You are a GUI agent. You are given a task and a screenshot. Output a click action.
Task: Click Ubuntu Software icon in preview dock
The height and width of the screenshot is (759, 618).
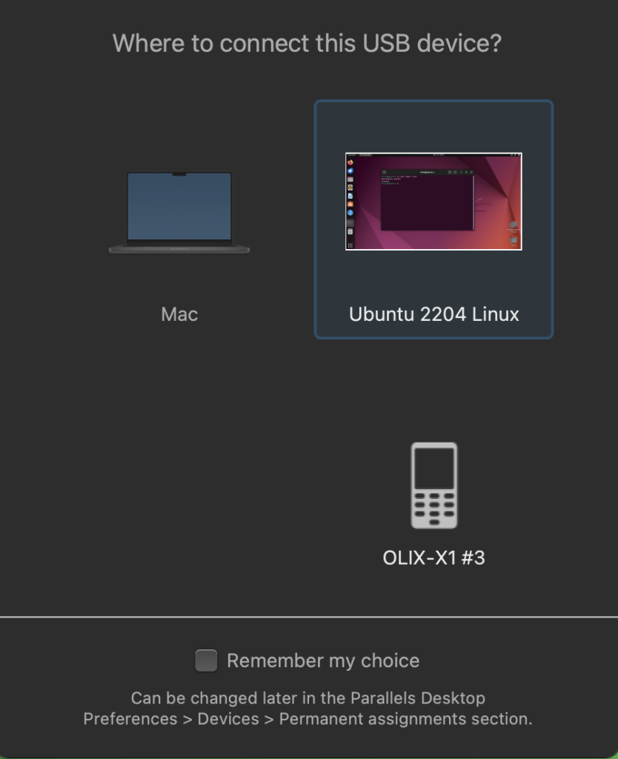[350, 205]
